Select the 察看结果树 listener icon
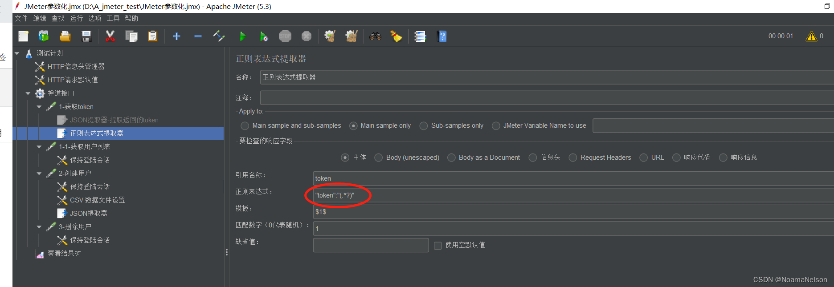Screen dimensions: 834x287 point(40,254)
